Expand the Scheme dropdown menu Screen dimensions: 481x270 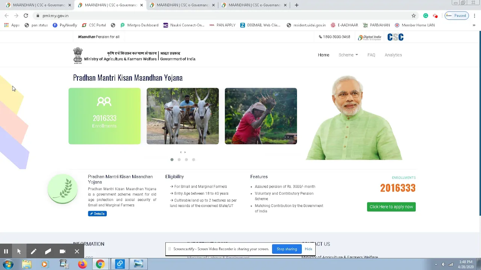pos(348,55)
